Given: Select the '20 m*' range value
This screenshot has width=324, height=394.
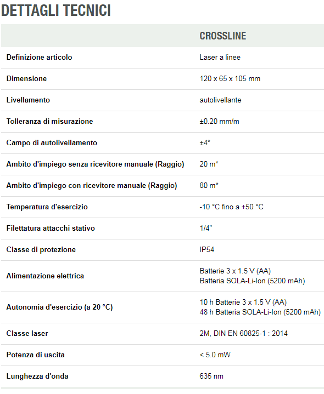Looking at the screenshot, I should [209, 164].
